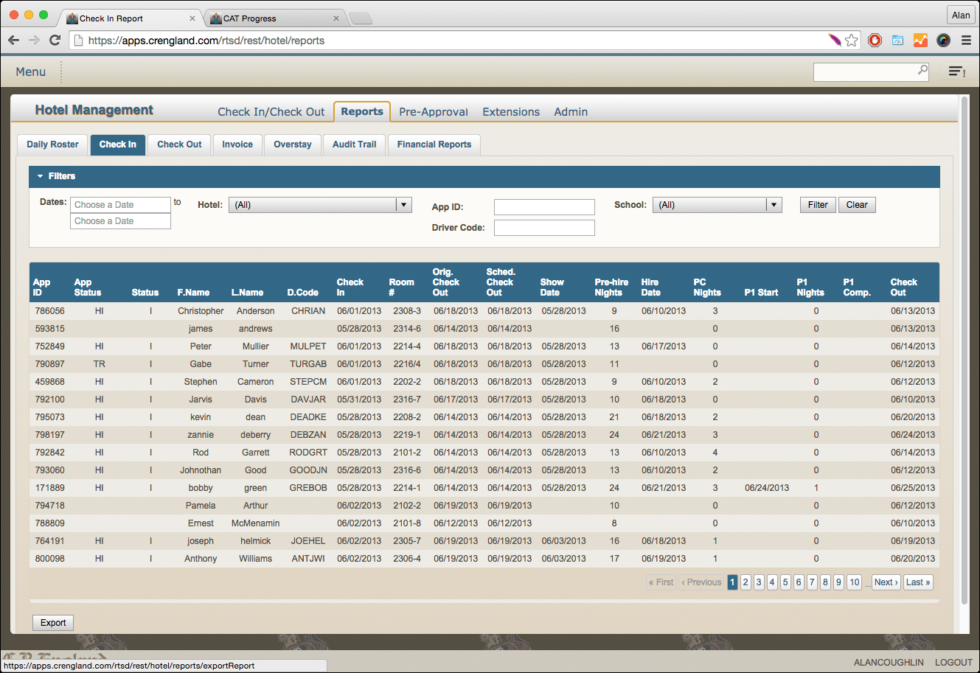Select the Check In report tab
The height and width of the screenshot is (673, 980).
pyautogui.click(x=118, y=144)
